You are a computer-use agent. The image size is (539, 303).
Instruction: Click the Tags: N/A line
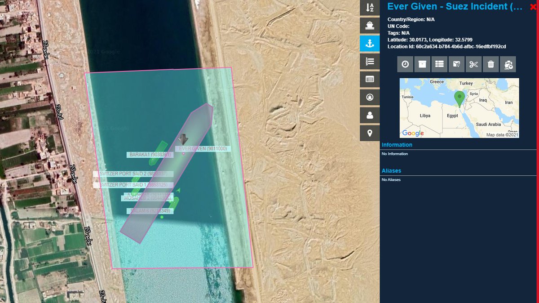pyautogui.click(x=398, y=33)
